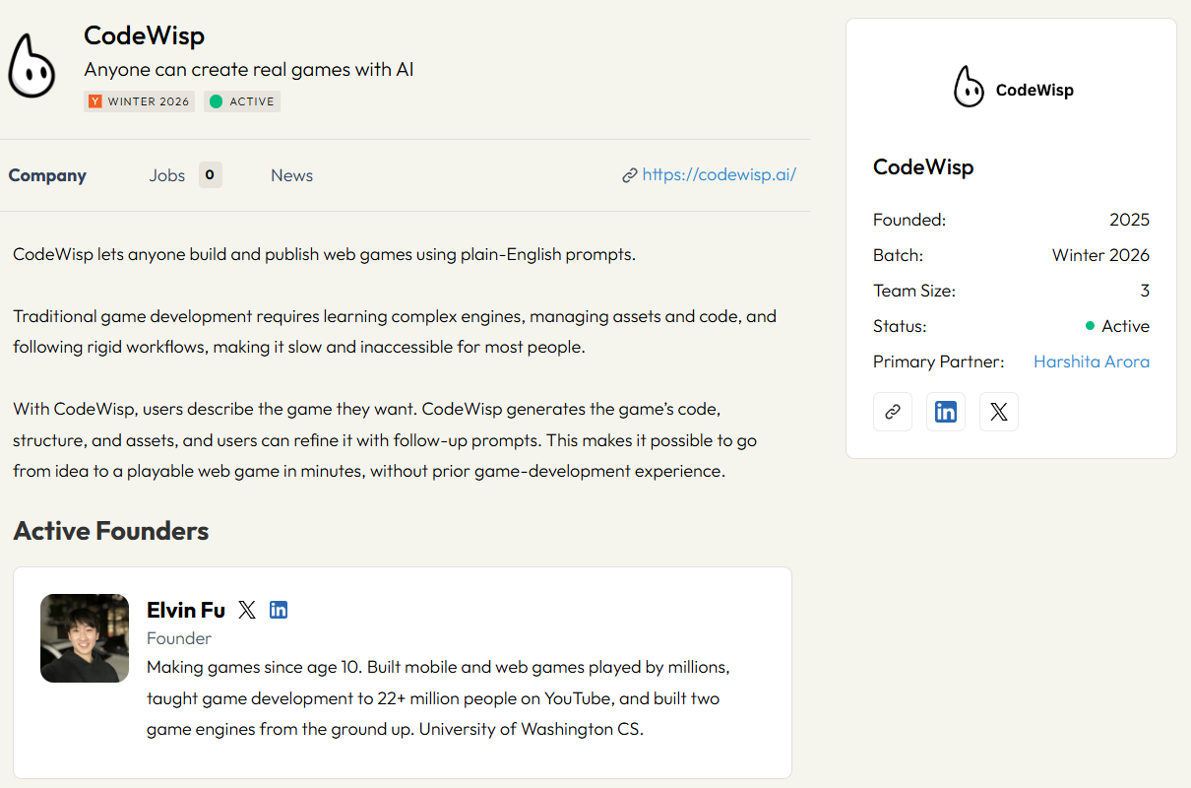Open Elvin Fu's LinkedIn profile icon
The width and height of the screenshot is (1191, 788).
[x=279, y=610]
